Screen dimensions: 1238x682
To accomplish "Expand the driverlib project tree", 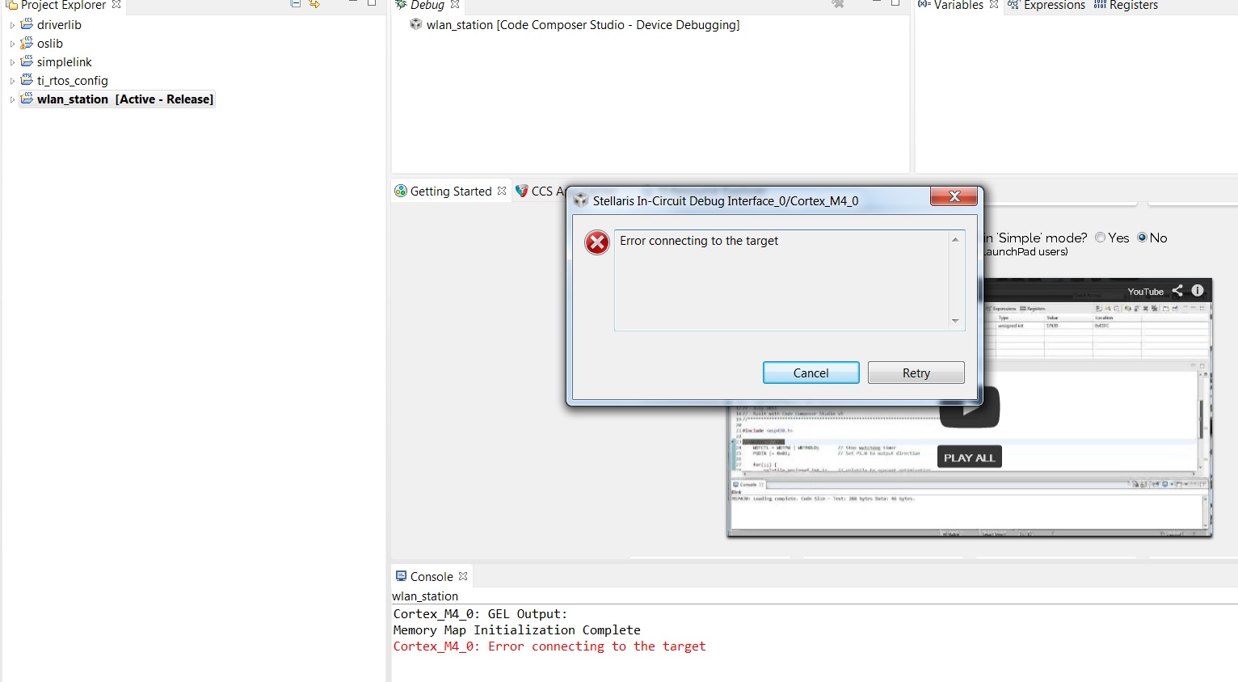I will pyautogui.click(x=12, y=25).
